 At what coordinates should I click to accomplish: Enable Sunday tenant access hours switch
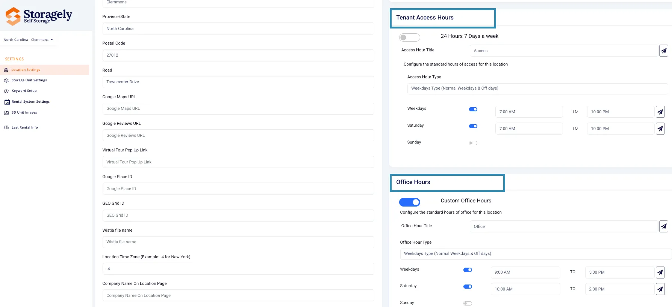click(x=473, y=143)
